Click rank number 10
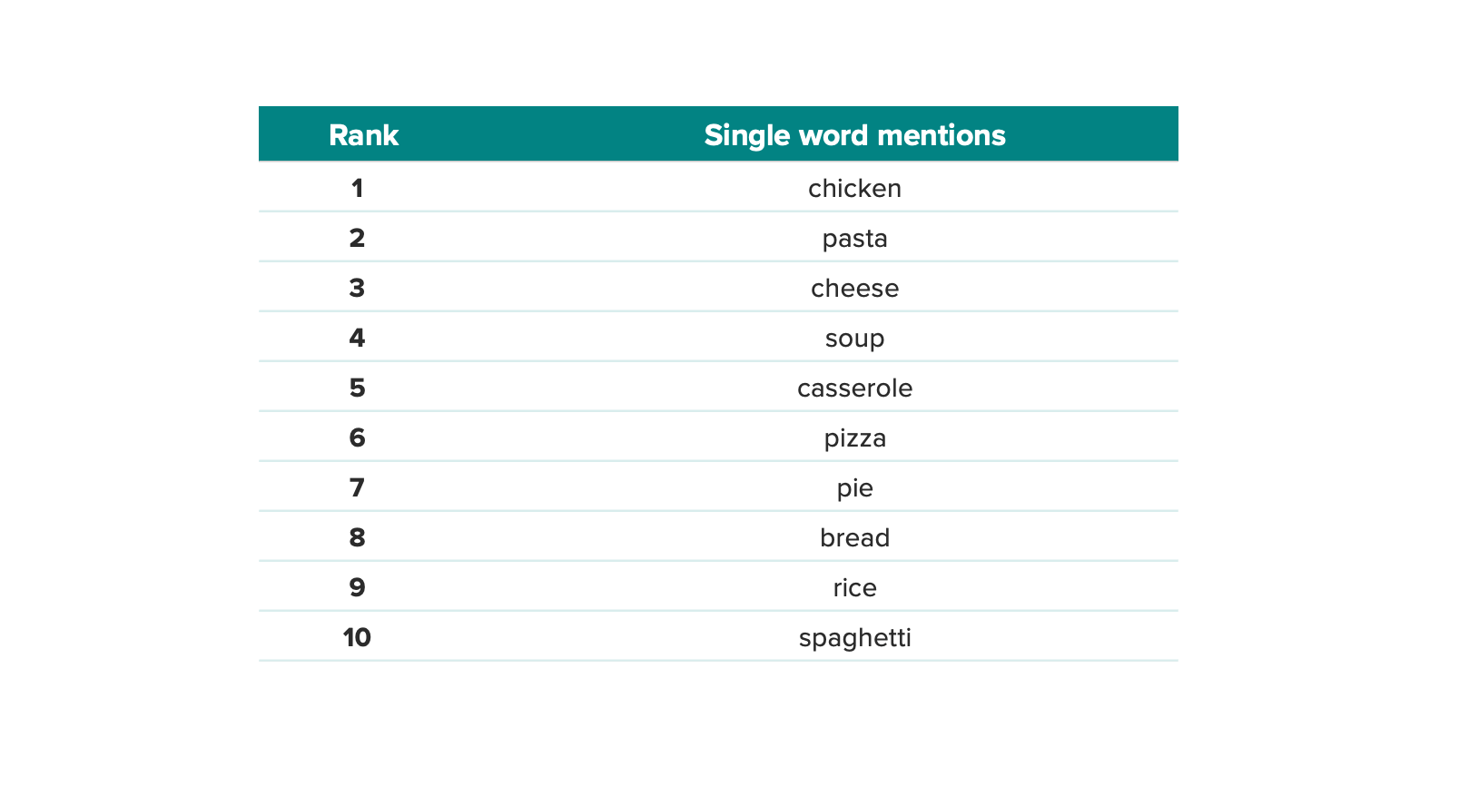Screen dimensions: 1469x806 pyautogui.click(x=357, y=637)
